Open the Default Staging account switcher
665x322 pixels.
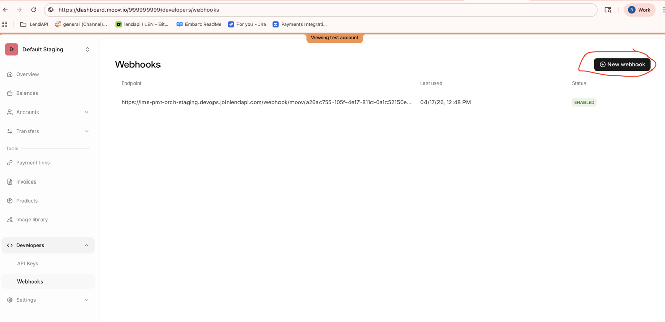coord(48,49)
